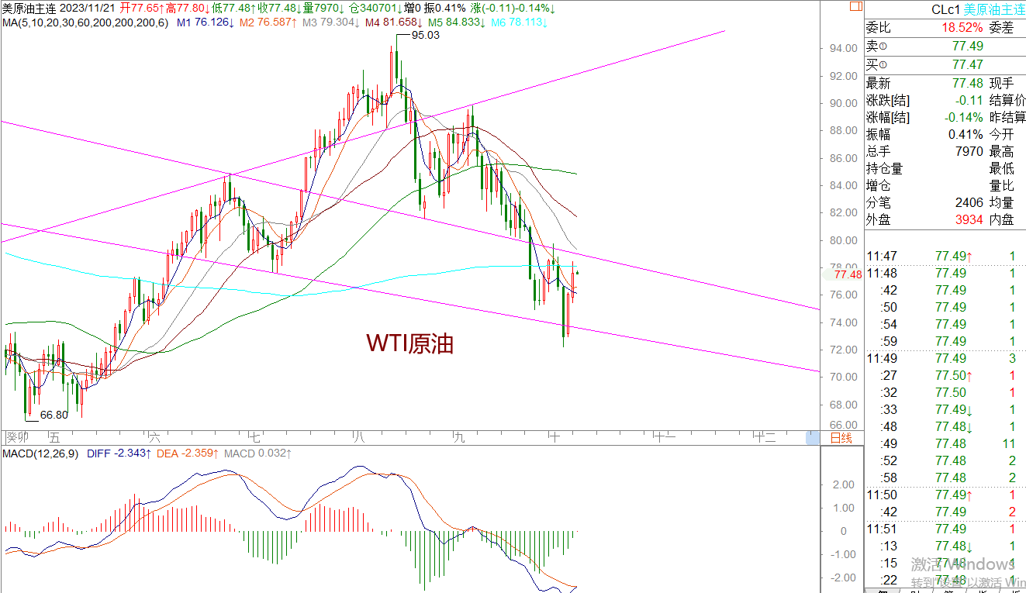Screen dimensions: 1026x593
Task: Click the 66.80 low price label
Action: pos(54,415)
